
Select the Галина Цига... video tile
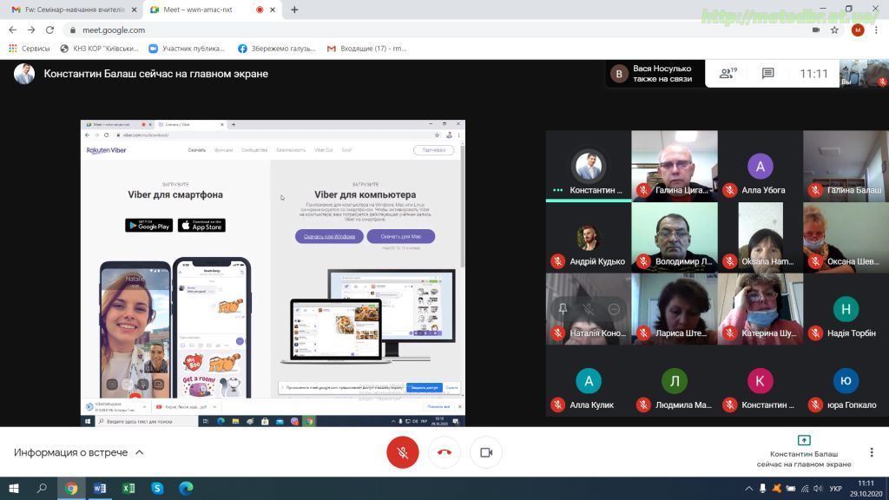[x=674, y=166]
